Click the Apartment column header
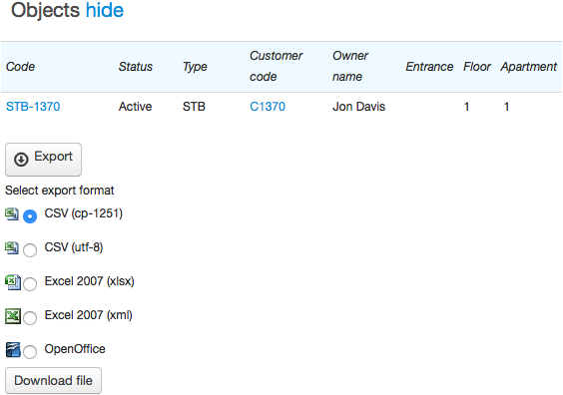Image resolution: width=563 pixels, height=395 pixels. pyautogui.click(x=528, y=67)
